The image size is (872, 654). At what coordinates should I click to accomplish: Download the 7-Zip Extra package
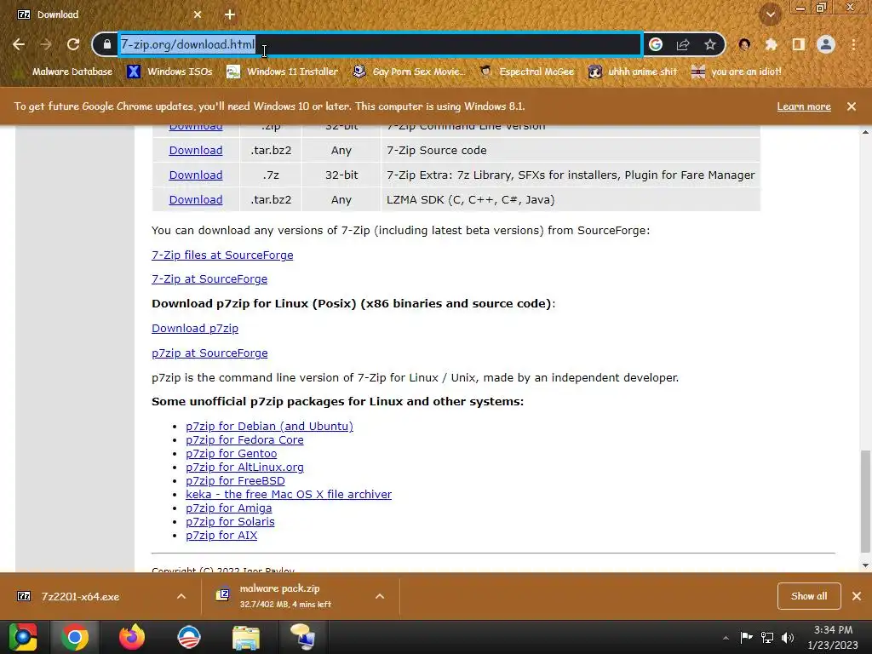pos(196,175)
